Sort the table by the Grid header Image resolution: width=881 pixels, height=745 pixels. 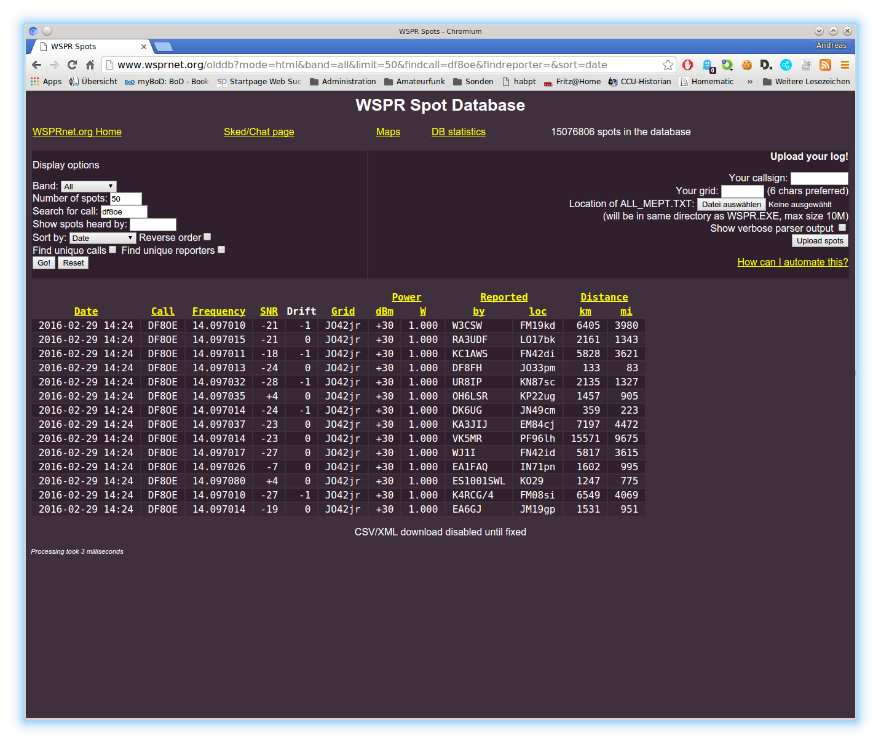(x=343, y=312)
